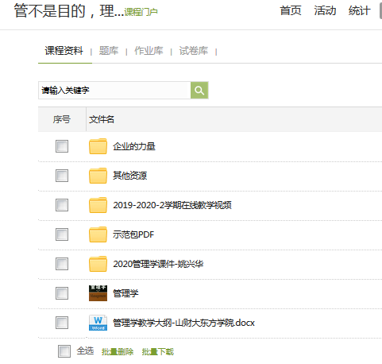Open the 其他资源 folder icon
Viewport: 382px width, 364px height.
tap(98, 176)
